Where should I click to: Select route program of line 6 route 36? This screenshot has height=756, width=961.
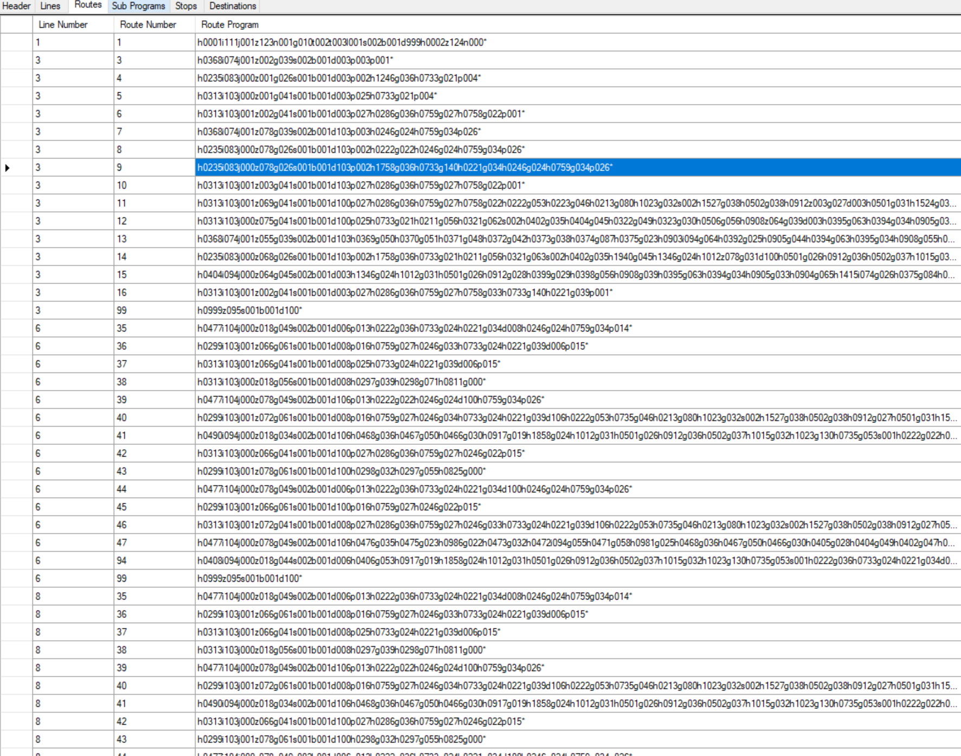[x=578, y=346]
